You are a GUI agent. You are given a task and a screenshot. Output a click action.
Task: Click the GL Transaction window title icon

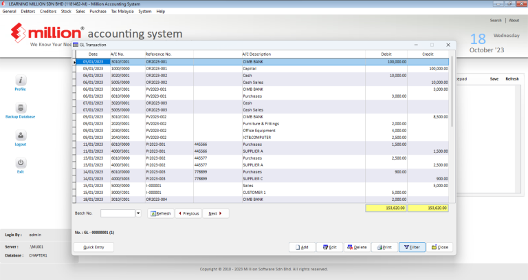click(x=76, y=45)
